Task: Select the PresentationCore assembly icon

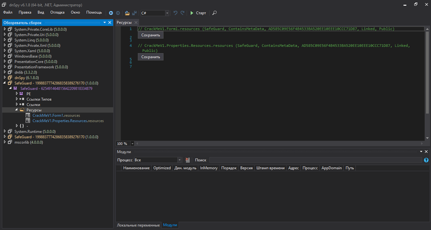Action: coord(10,62)
